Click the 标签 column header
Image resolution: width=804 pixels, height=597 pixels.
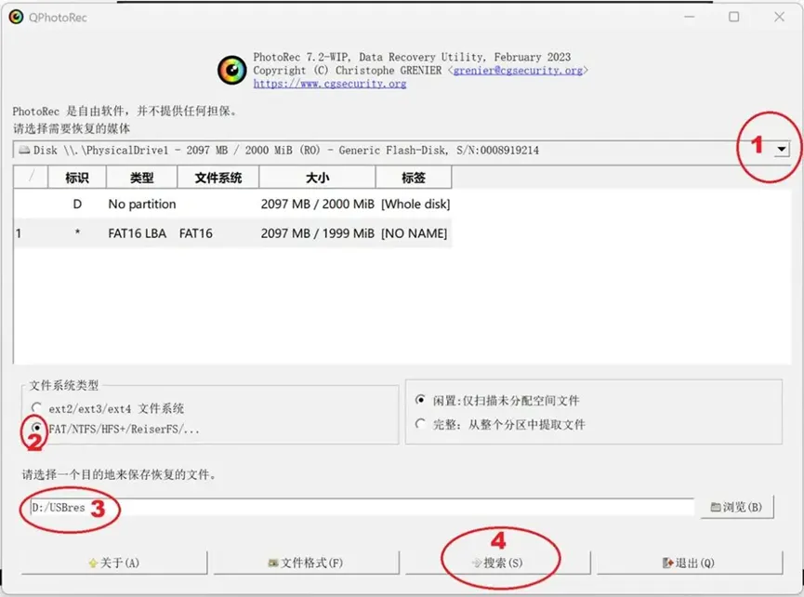coord(414,178)
